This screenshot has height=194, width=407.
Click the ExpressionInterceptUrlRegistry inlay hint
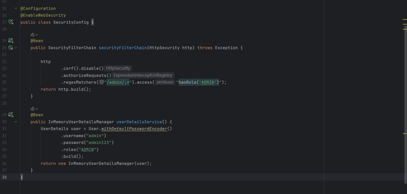143,75
